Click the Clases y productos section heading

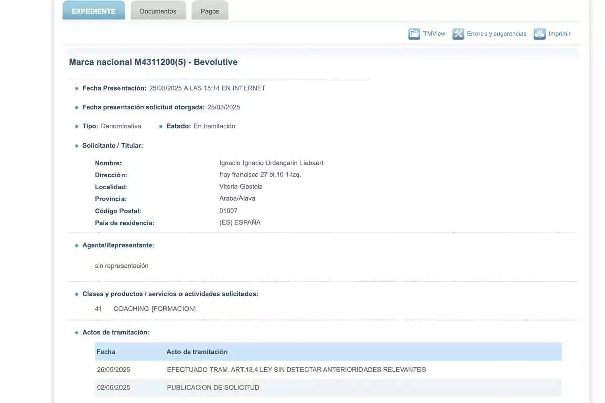point(170,294)
